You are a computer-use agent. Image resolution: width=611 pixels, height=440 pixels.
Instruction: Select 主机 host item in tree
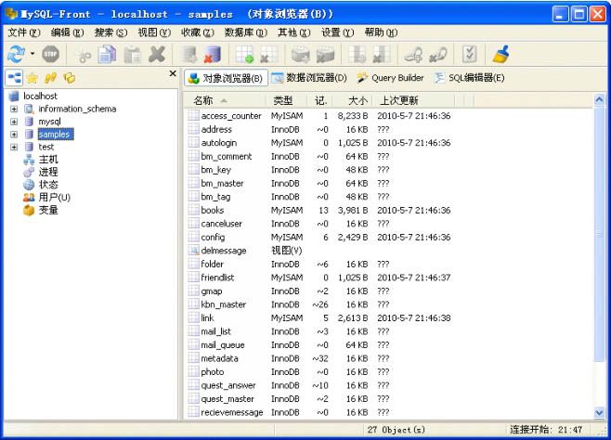coord(48,160)
